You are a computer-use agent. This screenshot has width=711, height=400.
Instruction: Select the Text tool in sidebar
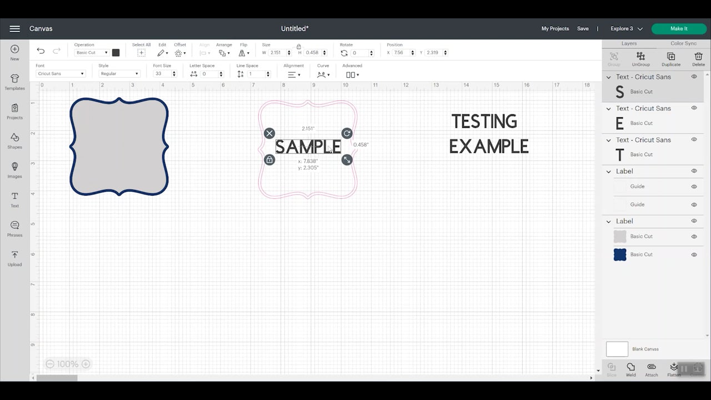coord(15,199)
